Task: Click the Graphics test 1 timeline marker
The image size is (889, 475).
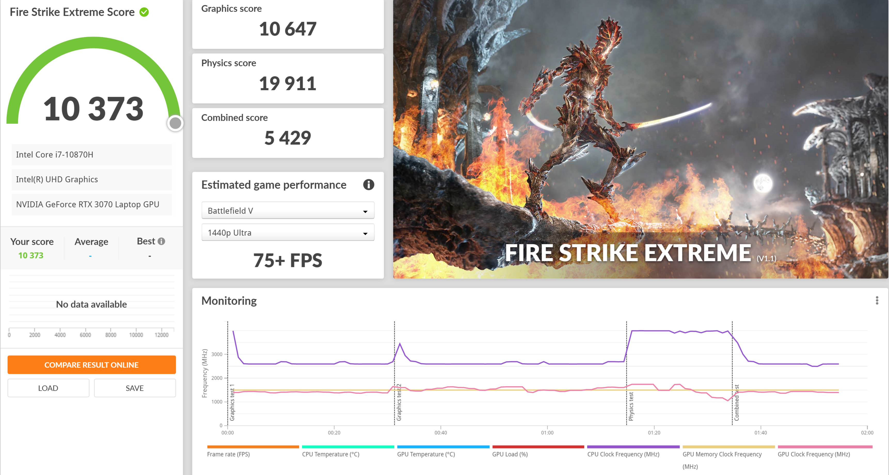Action: click(x=232, y=402)
